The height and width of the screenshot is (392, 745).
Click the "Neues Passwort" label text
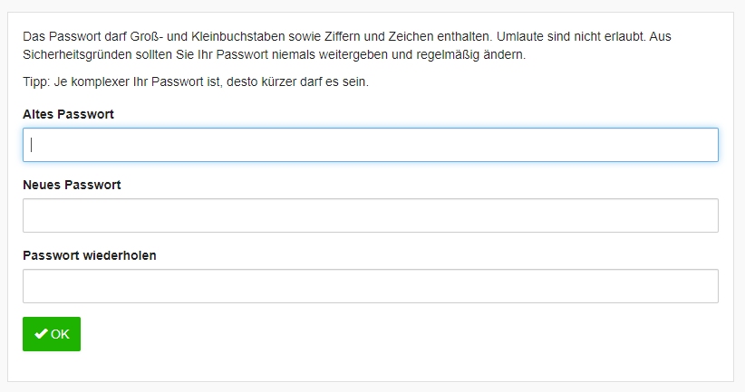(x=72, y=185)
